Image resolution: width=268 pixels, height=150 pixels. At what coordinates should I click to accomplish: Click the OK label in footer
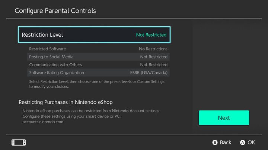point(251,142)
